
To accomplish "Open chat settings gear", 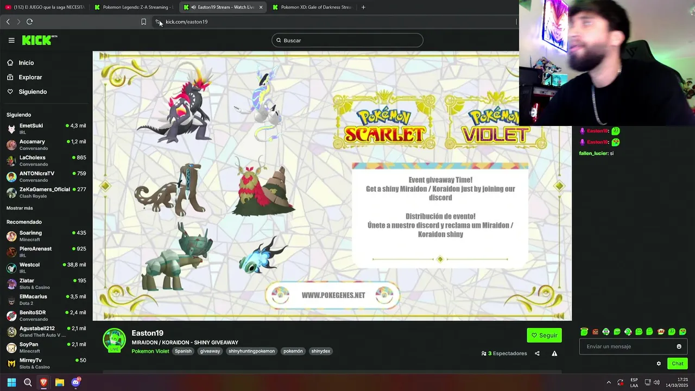I will (x=659, y=364).
